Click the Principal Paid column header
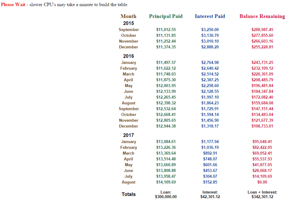Screen dimensions: 307x203 tap(166, 16)
